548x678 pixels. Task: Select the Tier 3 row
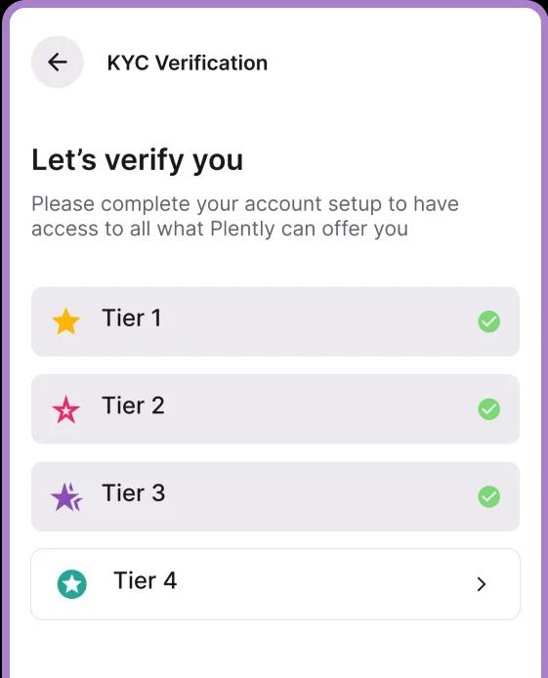click(x=275, y=496)
